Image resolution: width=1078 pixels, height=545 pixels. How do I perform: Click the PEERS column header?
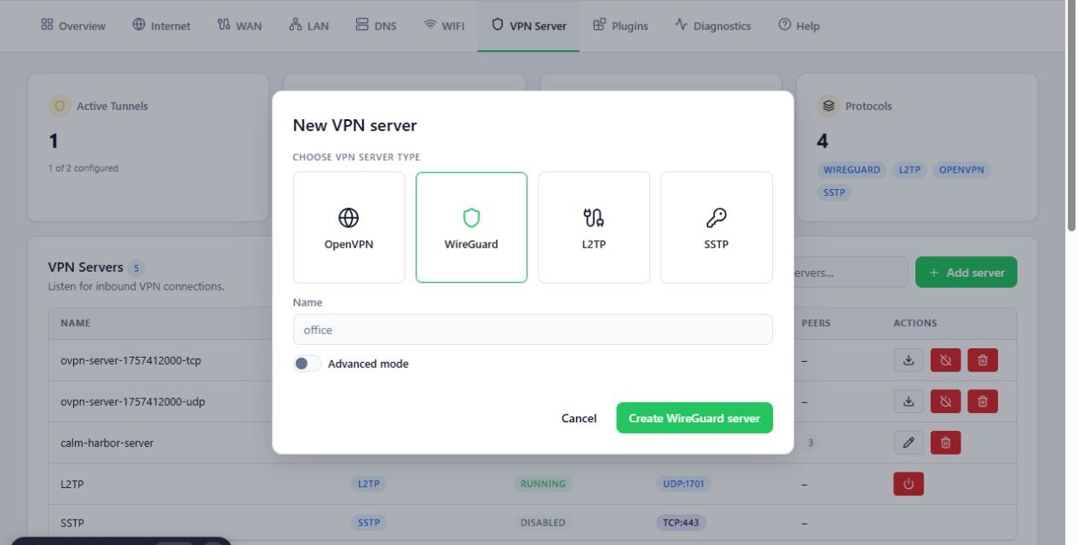coord(816,323)
